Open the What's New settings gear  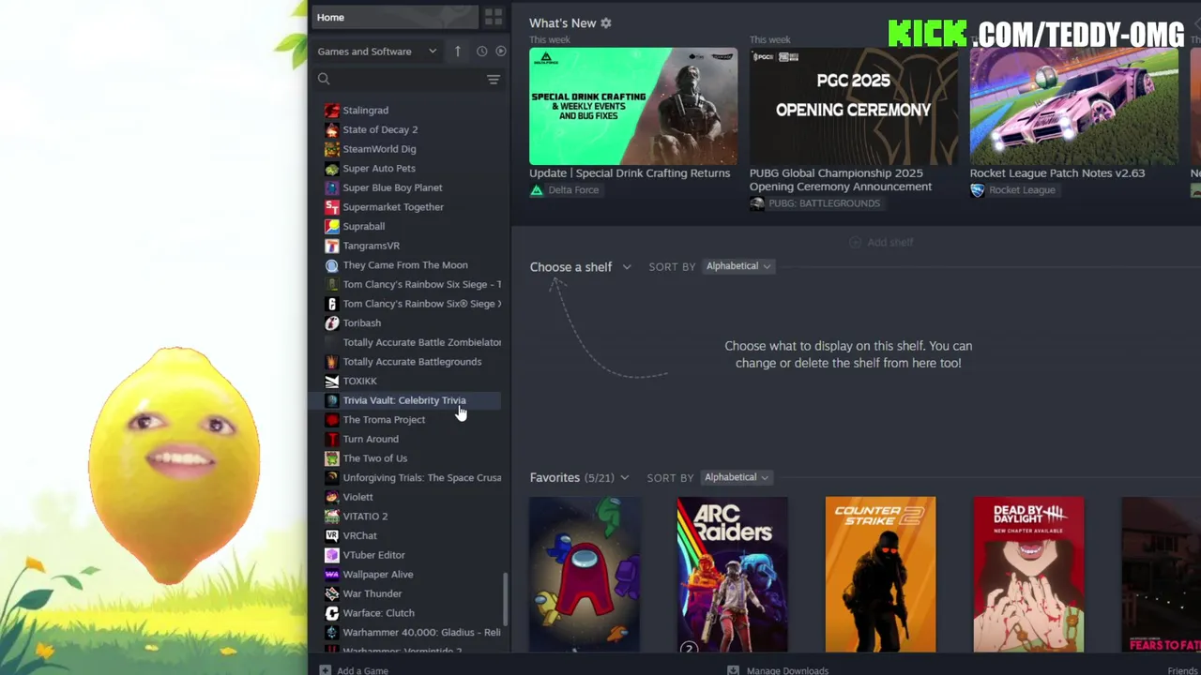[x=606, y=23]
